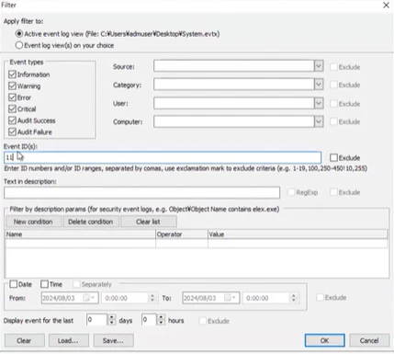Image resolution: width=394 pixels, height=354 pixels.
Task: Click the Value column header
Action: (x=298, y=234)
